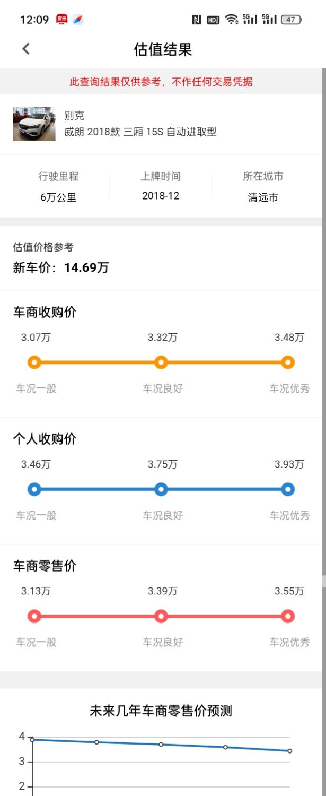Tap the HD2 status icon
The height and width of the screenshot is (796, 326).
coord(213,20)
